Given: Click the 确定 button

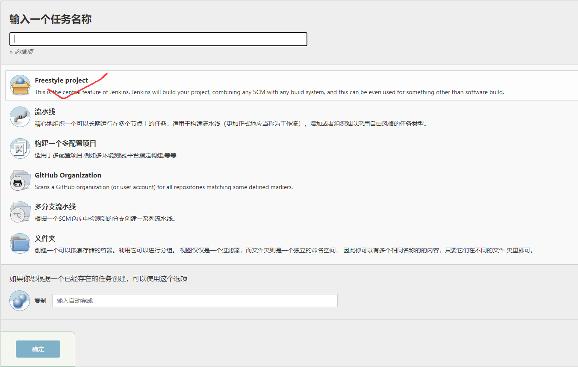Looking at the screenshot, I should [x=38, y=349].
